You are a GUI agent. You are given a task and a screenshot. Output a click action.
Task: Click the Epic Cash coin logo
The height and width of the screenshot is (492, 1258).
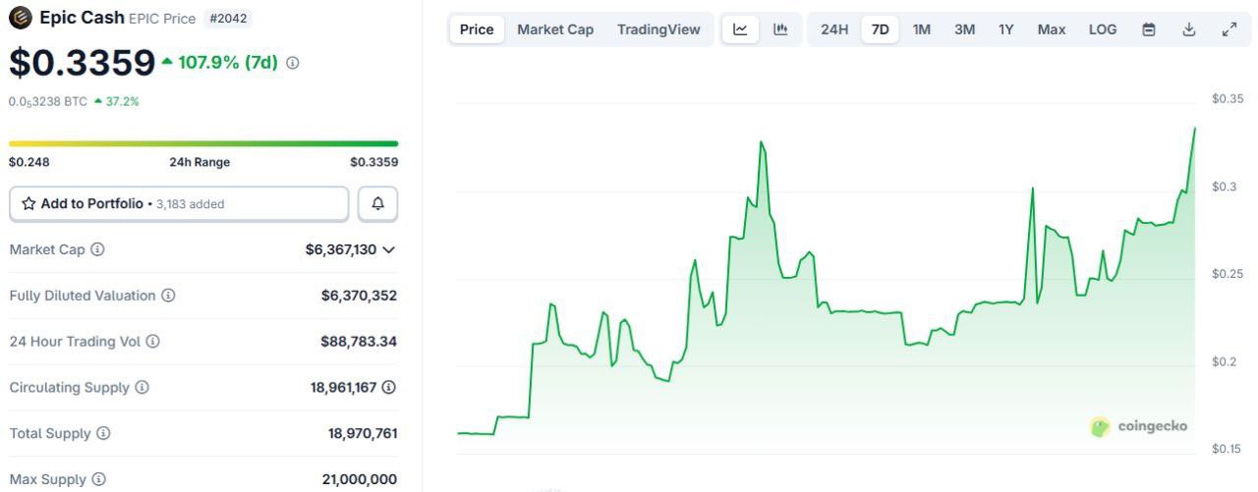(20, 18)
